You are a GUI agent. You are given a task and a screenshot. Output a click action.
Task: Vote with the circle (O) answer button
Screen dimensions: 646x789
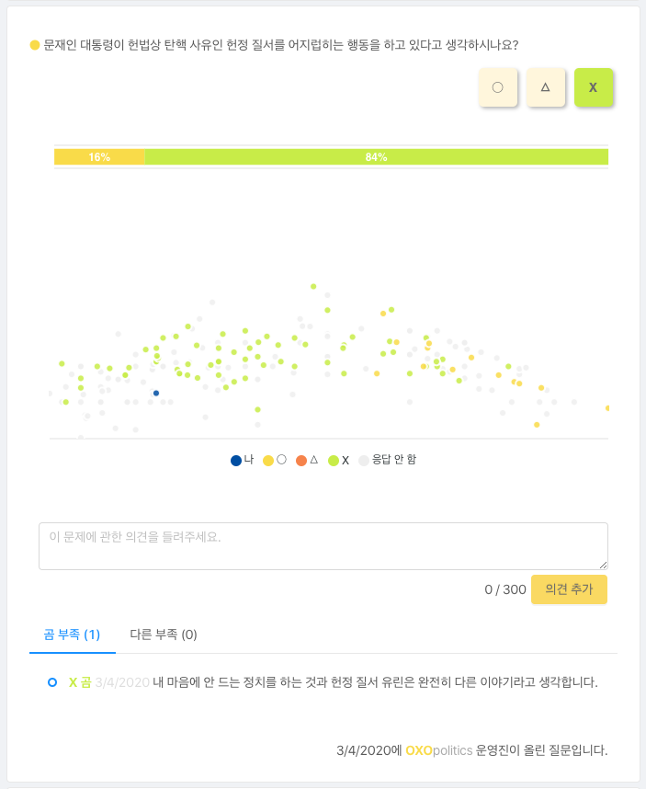[x=498, y=87]
